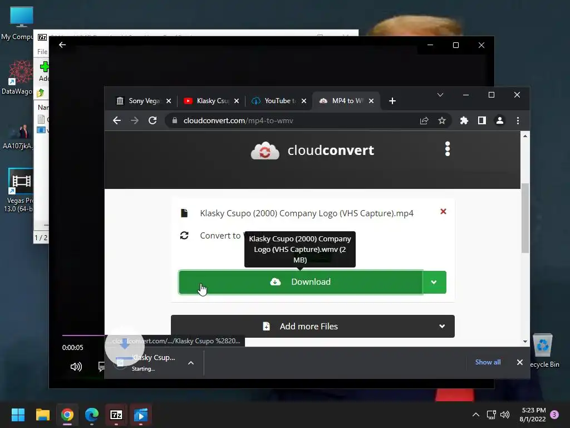Remove the Klasky Csupo mp4 file with the red X
The height and width of the screenshot is (428, 570).
pos(443,211)
